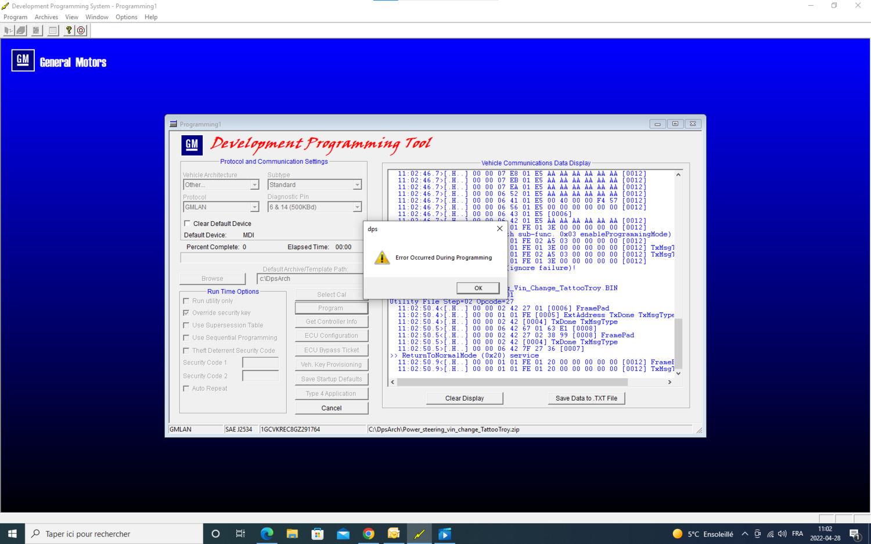Open the Mail app from the taskbar
Screen dimensions: 871x544
[343, 534]
